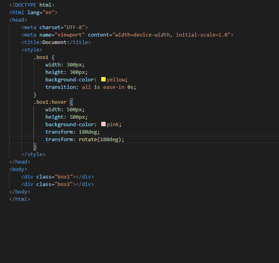Click the div with class "box2"

coord(58,184)
